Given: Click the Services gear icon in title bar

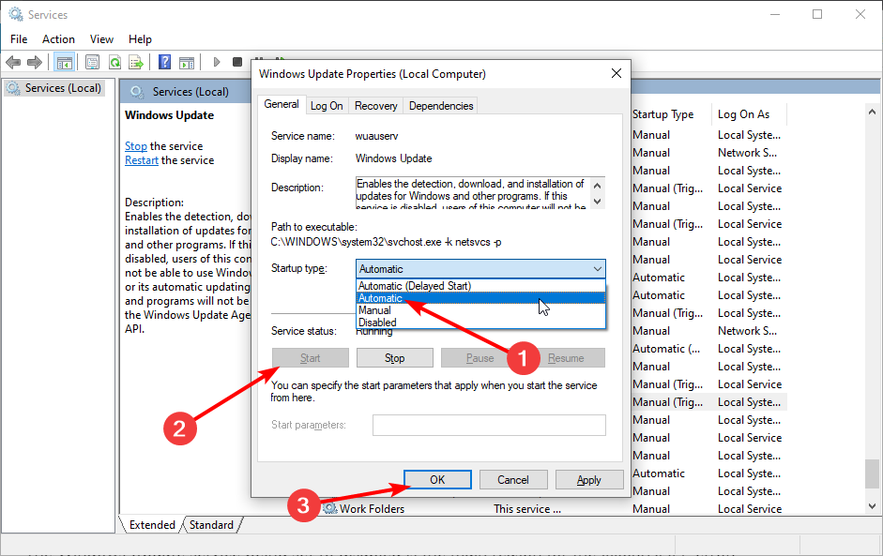Looking at the screenshot, I should pyautogui.click(x=16, y=14).
